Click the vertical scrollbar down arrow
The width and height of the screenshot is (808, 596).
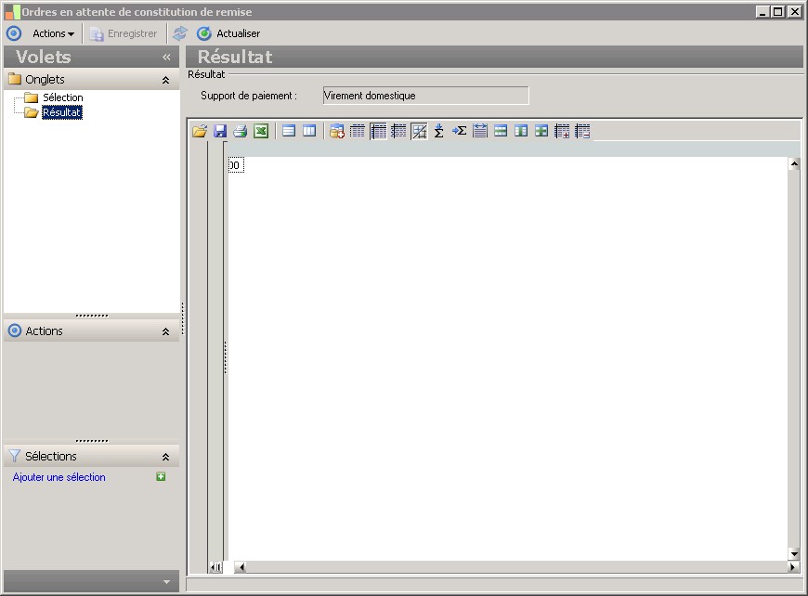(794, 554)
